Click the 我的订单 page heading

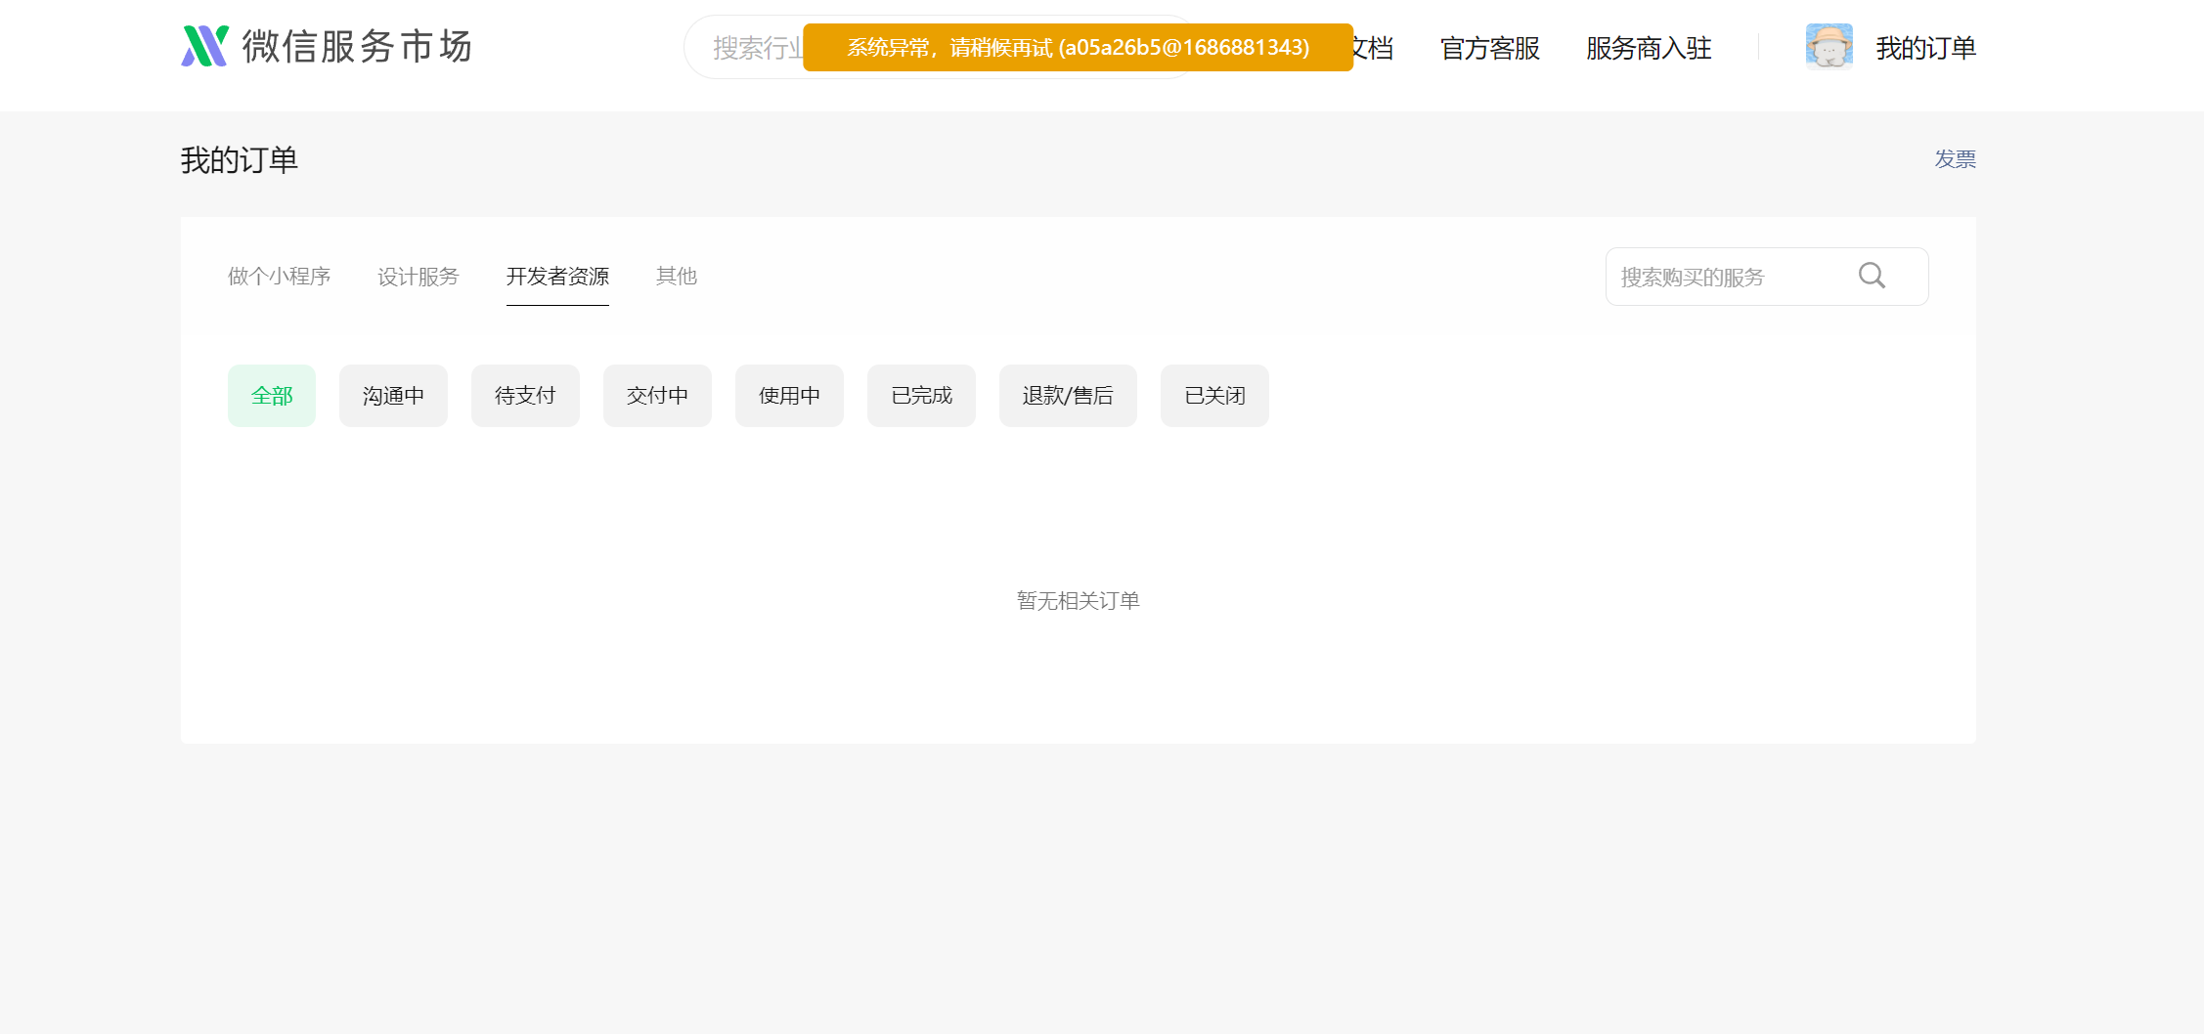[240, 160]
